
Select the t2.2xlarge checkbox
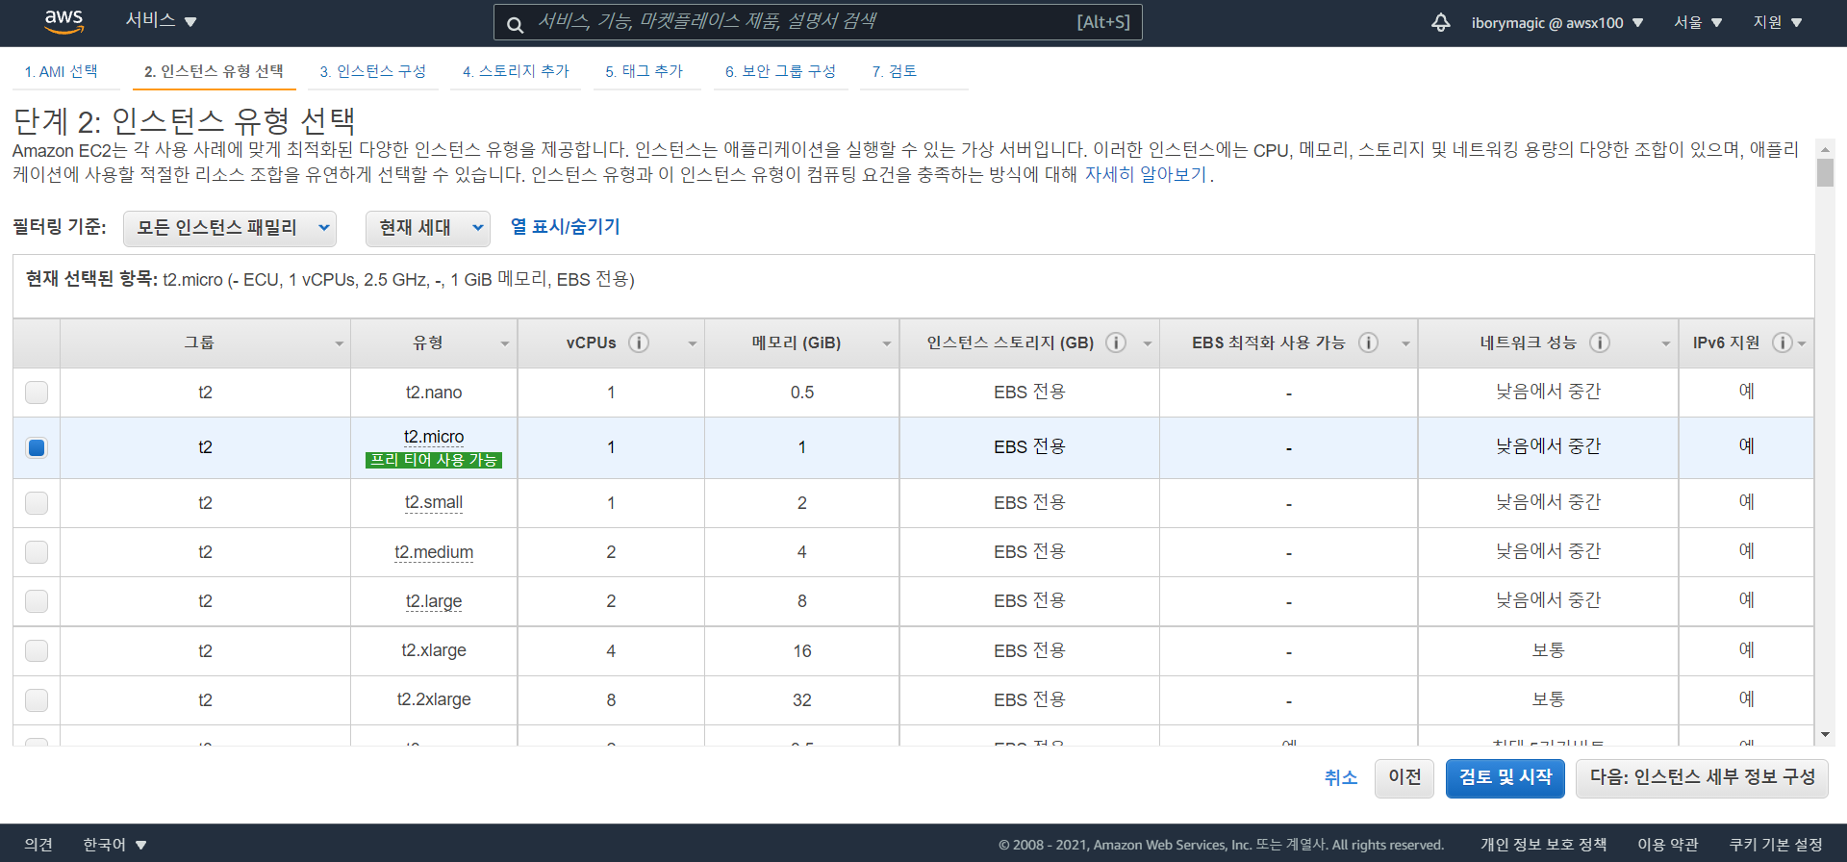pos(37,700)
